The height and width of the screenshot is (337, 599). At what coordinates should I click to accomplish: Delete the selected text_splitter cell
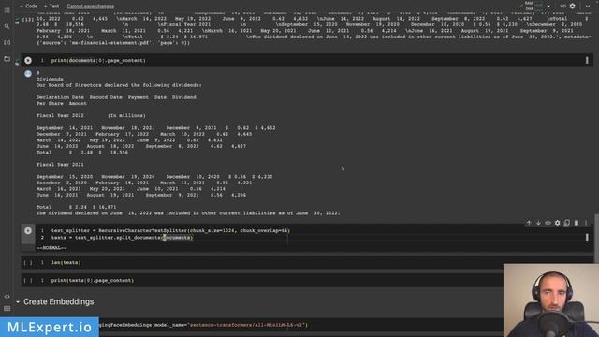tap(577, 223)
